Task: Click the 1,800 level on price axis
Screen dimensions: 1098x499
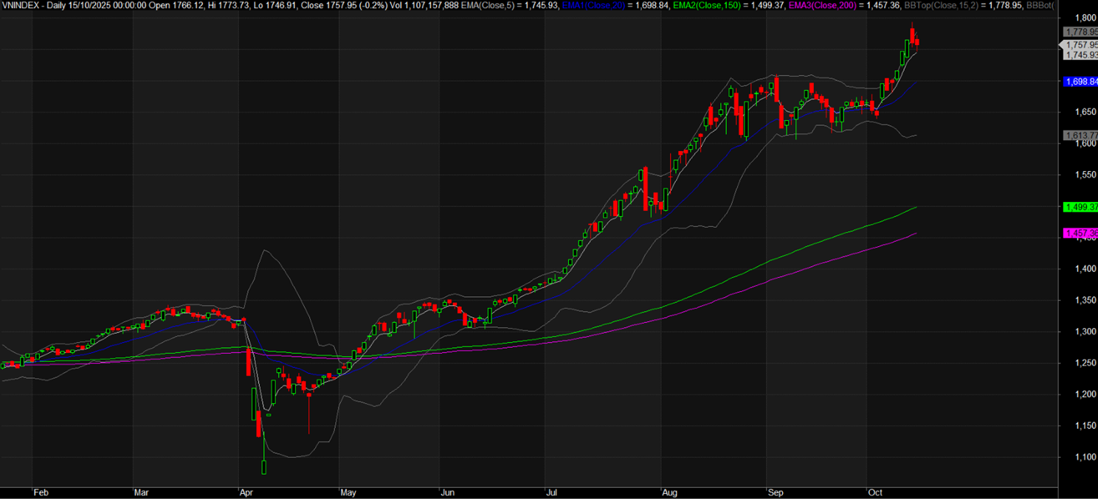Action: pos(1078,18)
